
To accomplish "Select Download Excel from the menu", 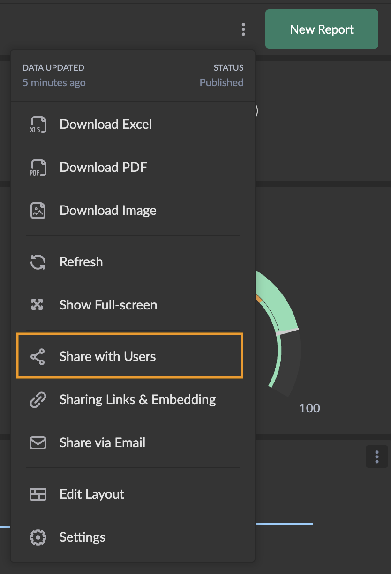I will [x=105, y=125].
